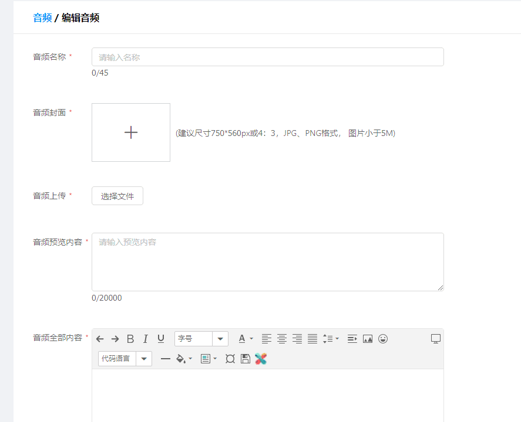Open the font color picker
This screenshot has height=422, width=521.
[x=245, y=339]
